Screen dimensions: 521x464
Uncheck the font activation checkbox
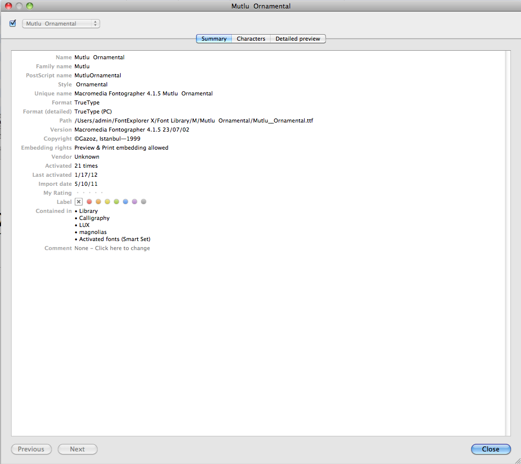[13, 23]
